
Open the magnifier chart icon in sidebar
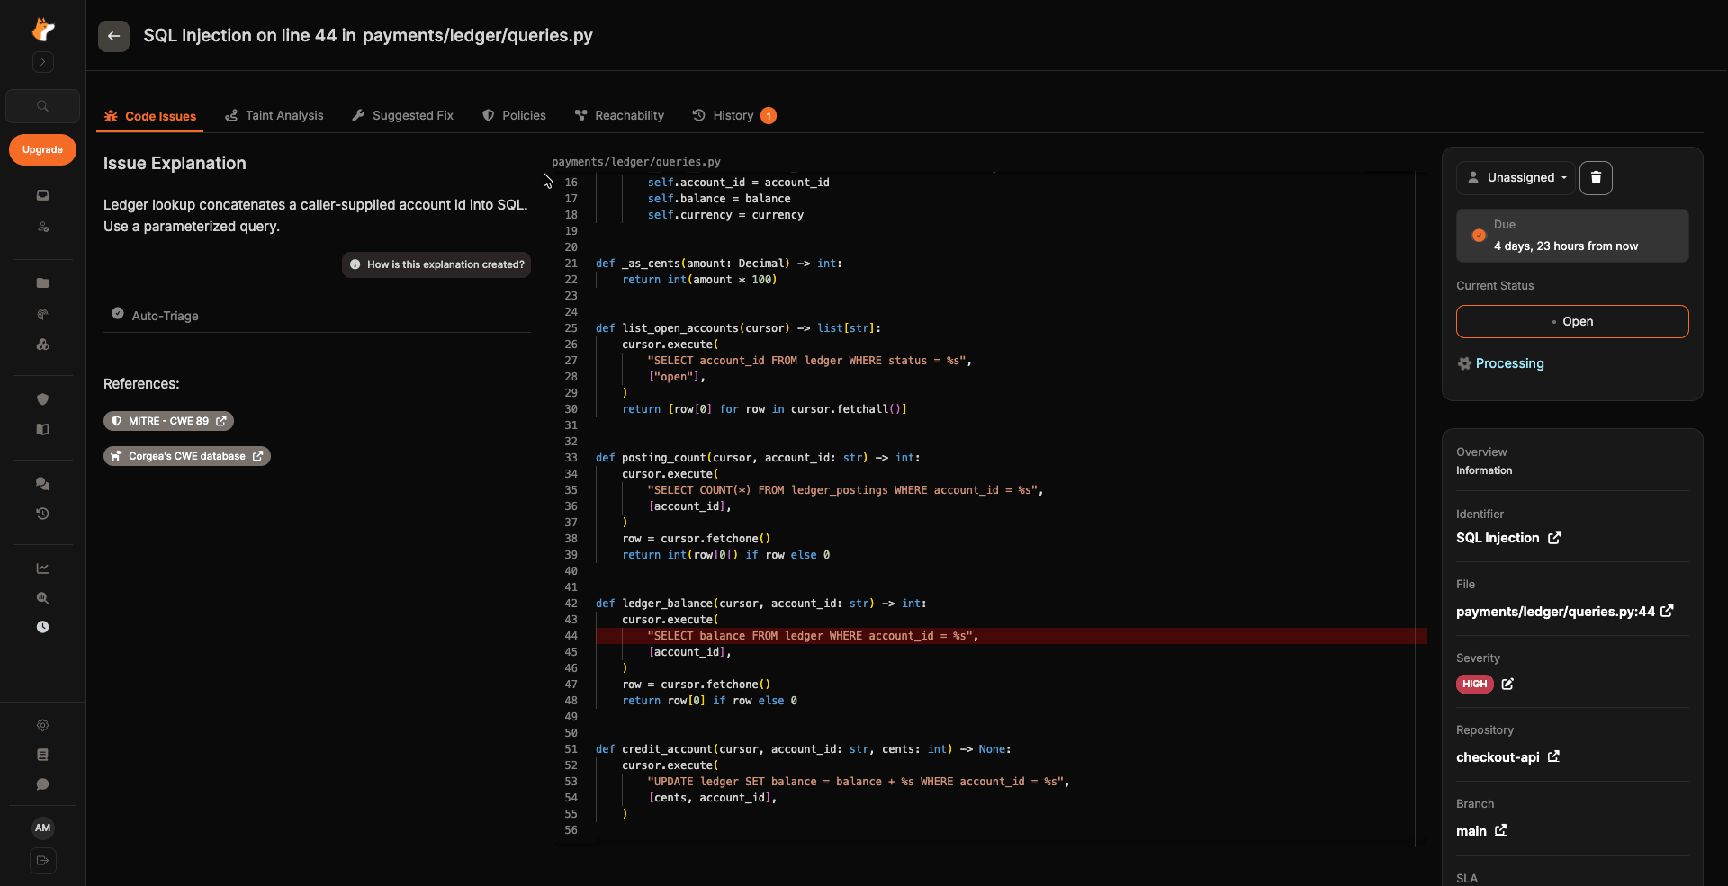click(42, 598)
